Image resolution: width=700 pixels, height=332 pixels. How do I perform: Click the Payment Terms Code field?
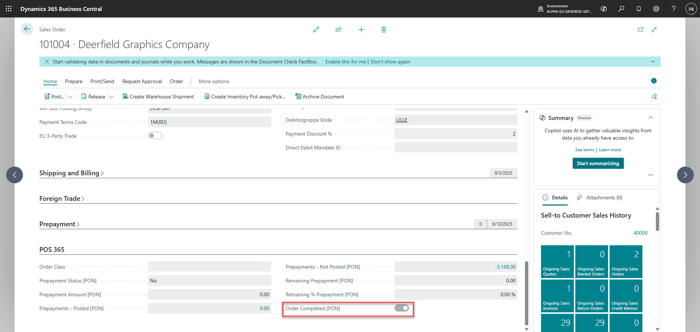click(x=210, y=122)
